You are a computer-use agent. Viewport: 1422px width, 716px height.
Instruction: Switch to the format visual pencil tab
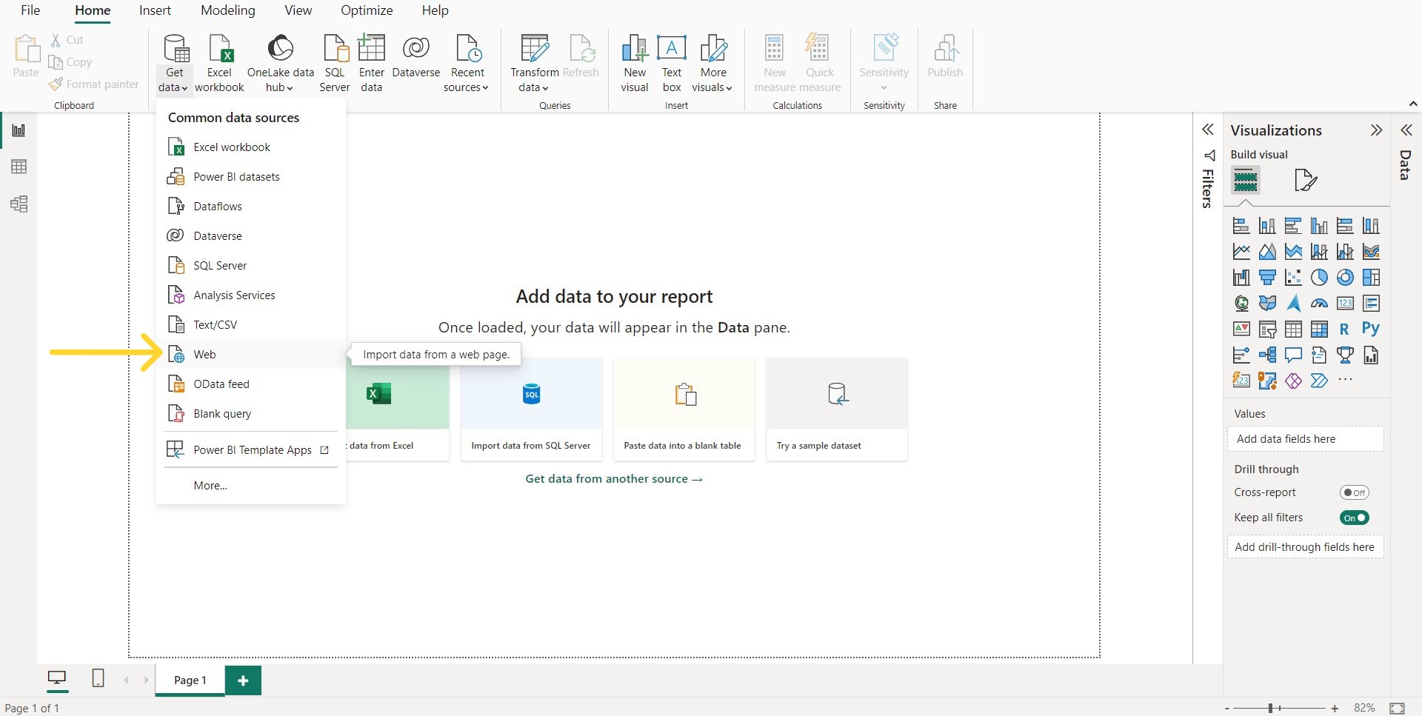pos(1305,180)
